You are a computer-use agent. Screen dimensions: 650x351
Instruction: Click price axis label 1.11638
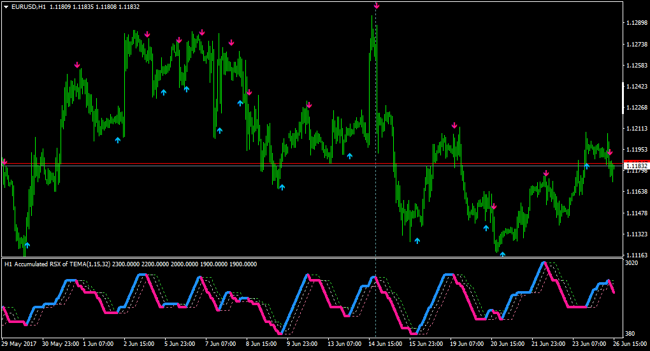click(637, 192)
